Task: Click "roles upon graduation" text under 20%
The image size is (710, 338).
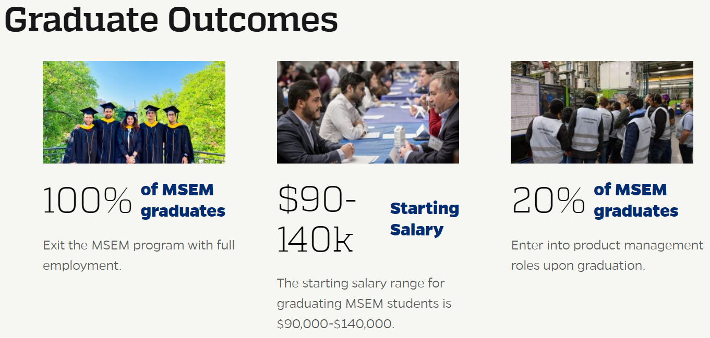Action: [x=578, y=266]
